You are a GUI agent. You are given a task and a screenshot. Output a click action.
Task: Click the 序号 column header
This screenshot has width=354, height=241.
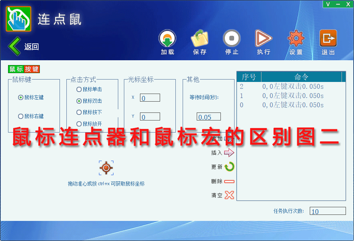click(x=249, y=77)
